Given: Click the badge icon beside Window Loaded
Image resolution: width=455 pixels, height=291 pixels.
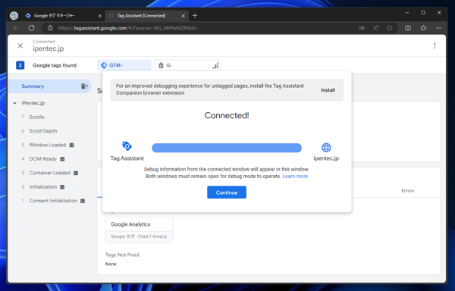Looking at the screenshot, I should 72,145.
